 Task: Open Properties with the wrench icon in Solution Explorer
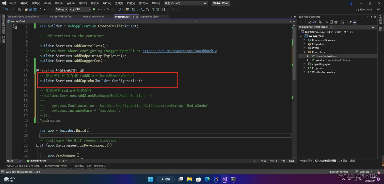tap(350, 22)
